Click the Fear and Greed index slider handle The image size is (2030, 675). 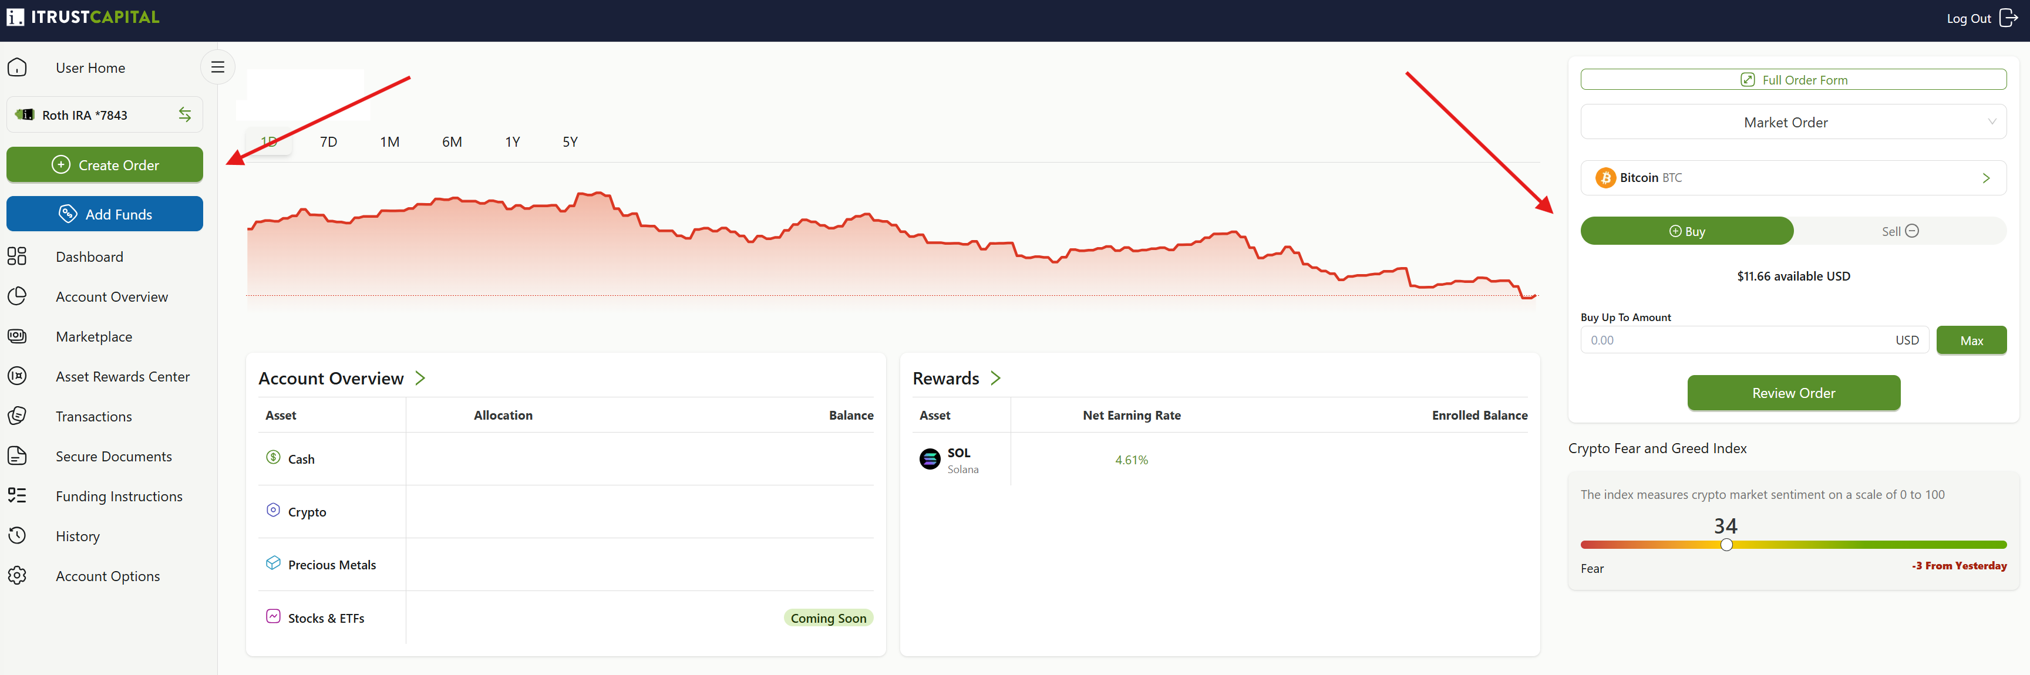pos(1726,545)
